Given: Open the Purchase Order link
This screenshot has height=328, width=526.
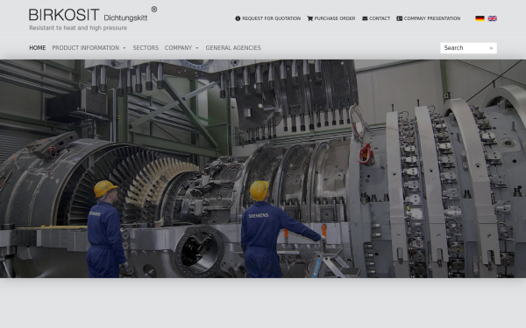Looking at the screenshot, I should point(335,18).
